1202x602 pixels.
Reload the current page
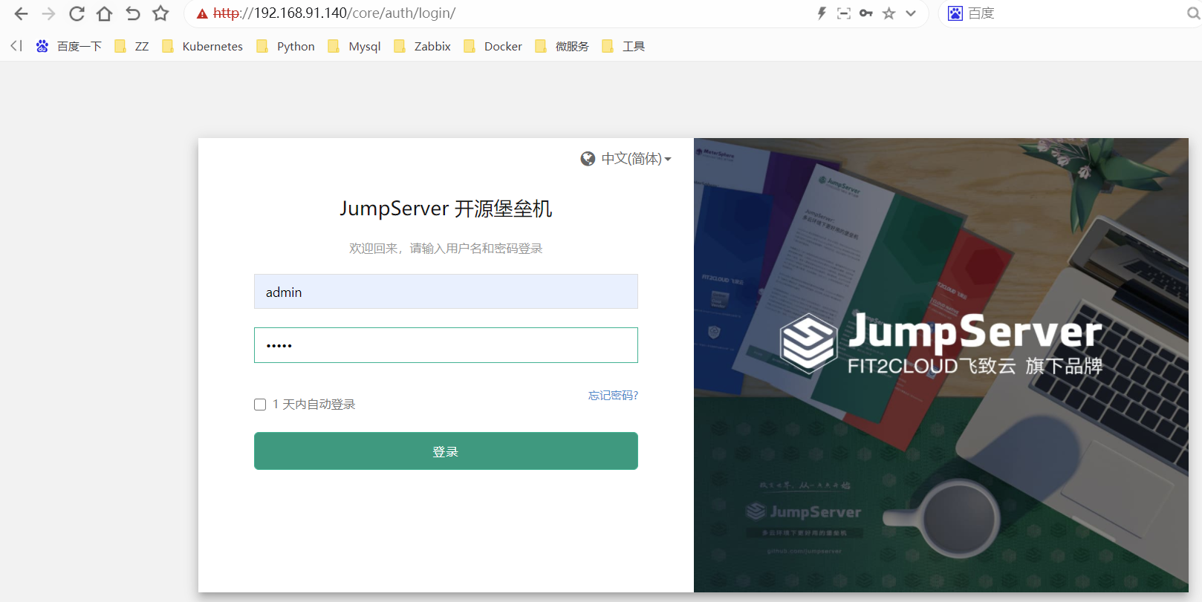pyautogui.click(x=77, y=13)
